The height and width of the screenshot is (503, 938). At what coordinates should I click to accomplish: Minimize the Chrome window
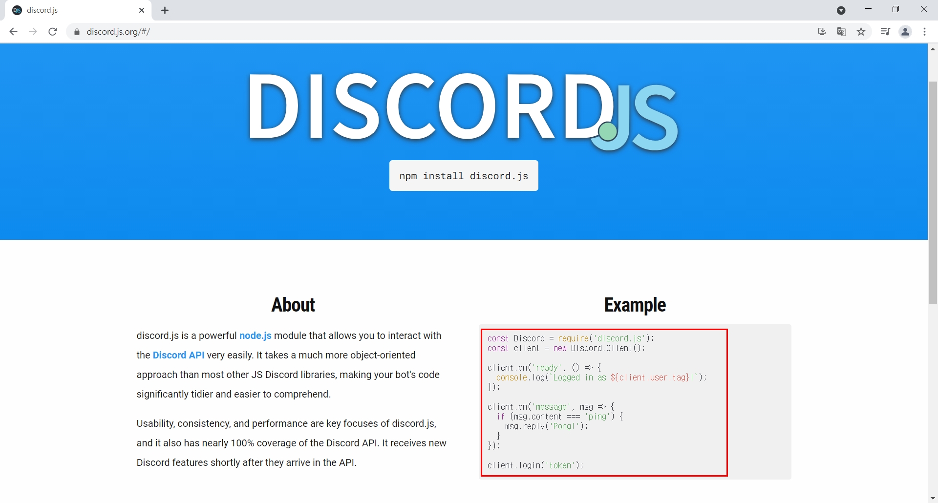point(868,10)
